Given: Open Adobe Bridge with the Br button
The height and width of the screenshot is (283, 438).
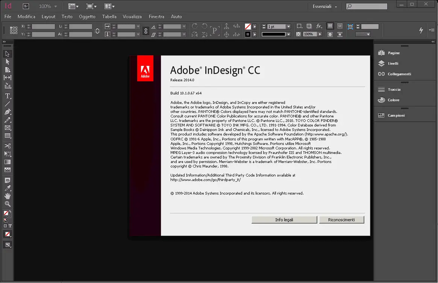Looking at the screenshot, I should point(26,6).
